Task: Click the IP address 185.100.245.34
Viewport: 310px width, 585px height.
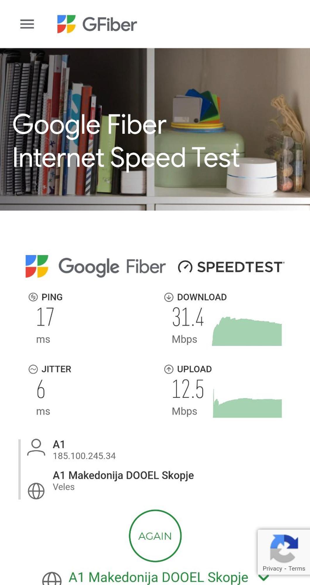Action: 84,456
